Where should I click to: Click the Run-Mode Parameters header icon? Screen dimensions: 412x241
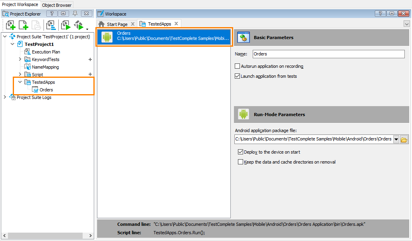(244, 114)
